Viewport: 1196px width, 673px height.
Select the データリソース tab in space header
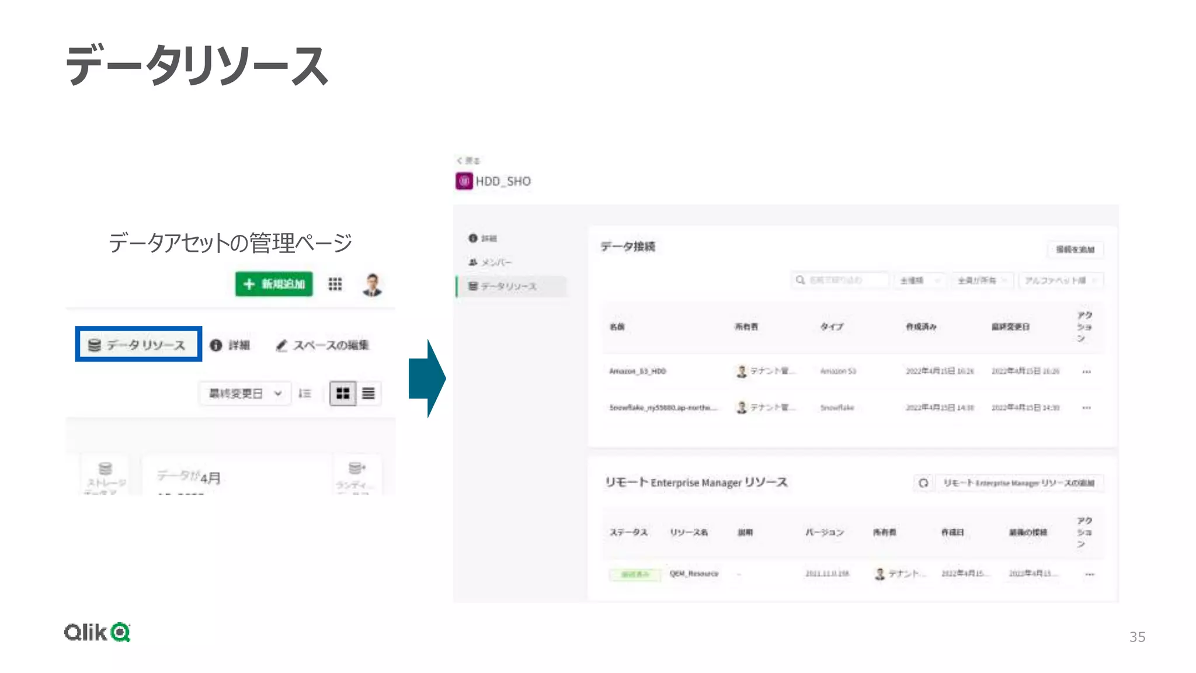pos(138,345)
